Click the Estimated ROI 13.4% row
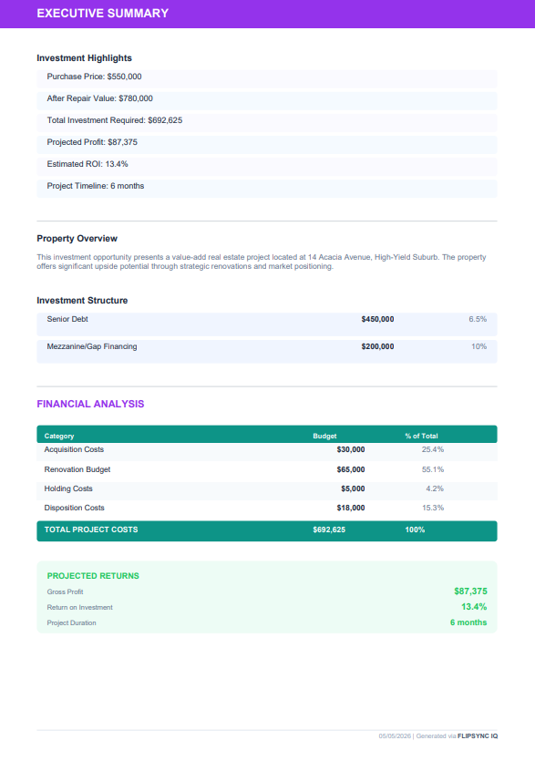This screenshot has height=761, width=535. pos(267,166)
